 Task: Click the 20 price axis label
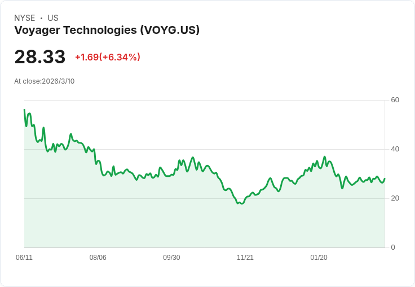pos(395,198)
